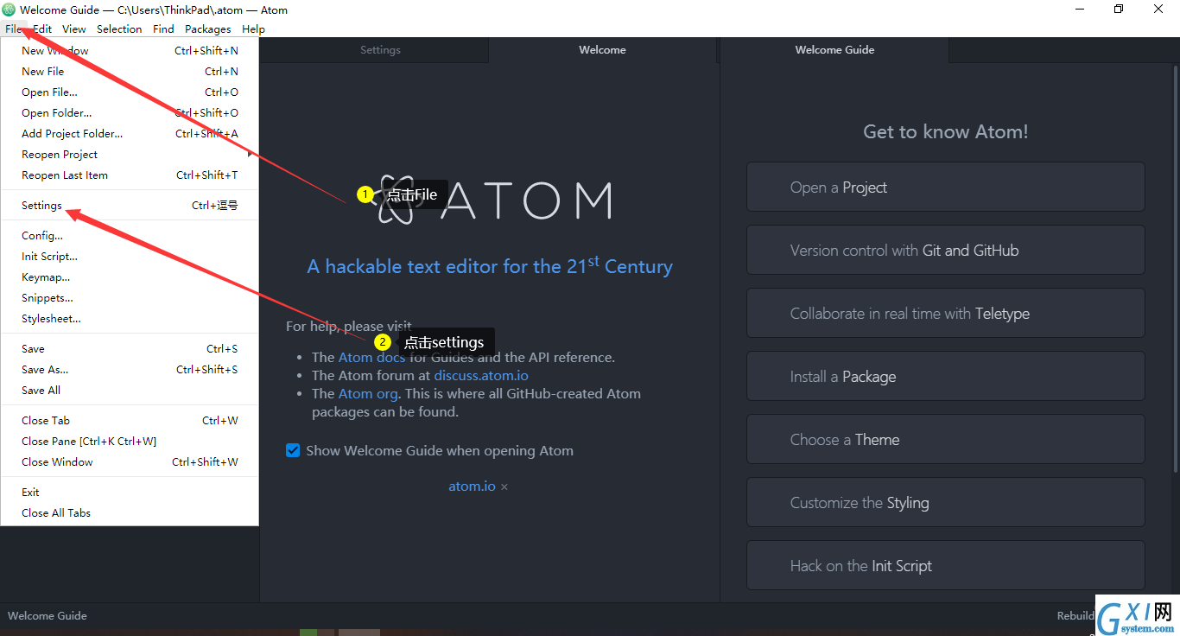This screenshot has height=636, width=1180.
Task: Open the View menu
Action: coord(74,29)
